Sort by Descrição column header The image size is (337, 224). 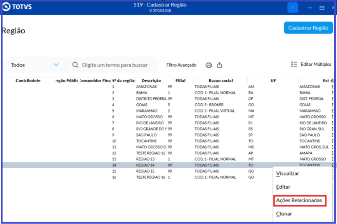151,80
